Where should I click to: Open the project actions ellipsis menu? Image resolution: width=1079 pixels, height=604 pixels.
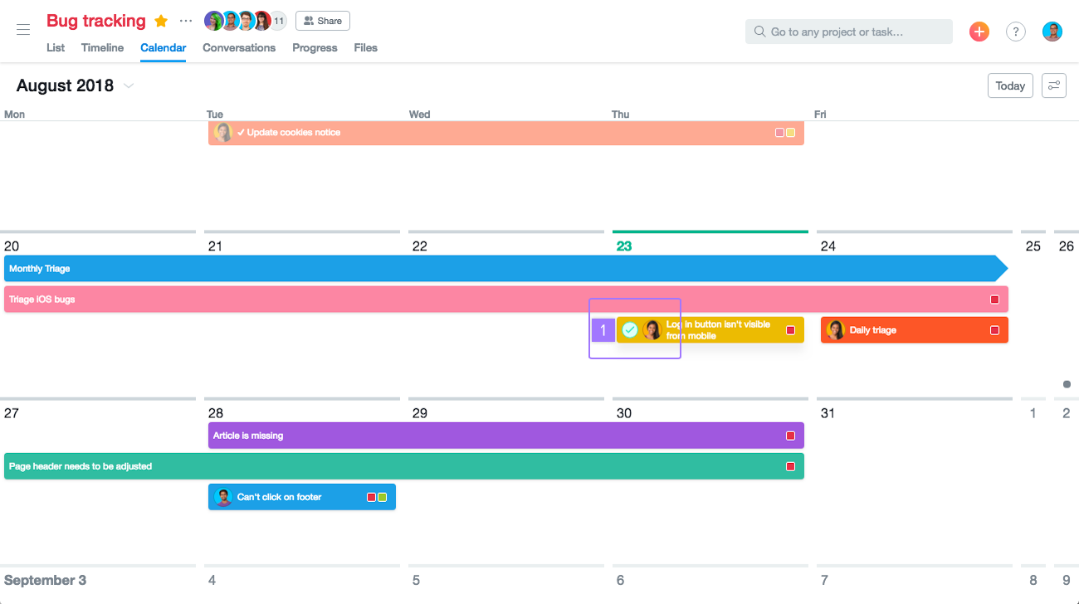[186, 21]
